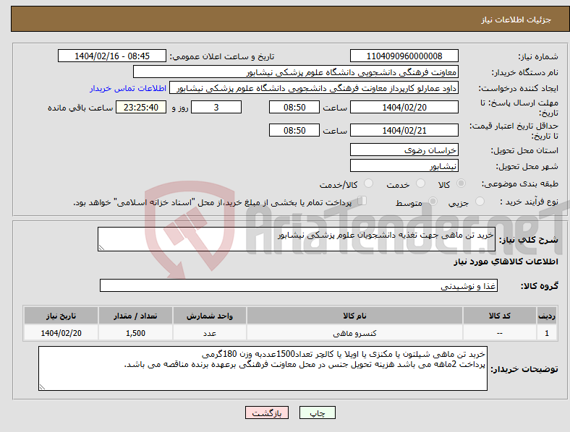Click the response deadline date 1404/02/20 field
The height and width of the screenshot is (432, 570).
pos(404,107)
